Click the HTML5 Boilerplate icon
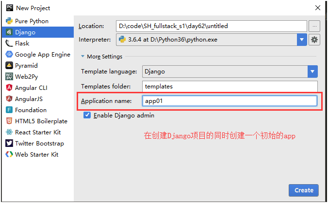Image resolution: width=328 pixels, height=203 pixels. [x=9, y=121]
